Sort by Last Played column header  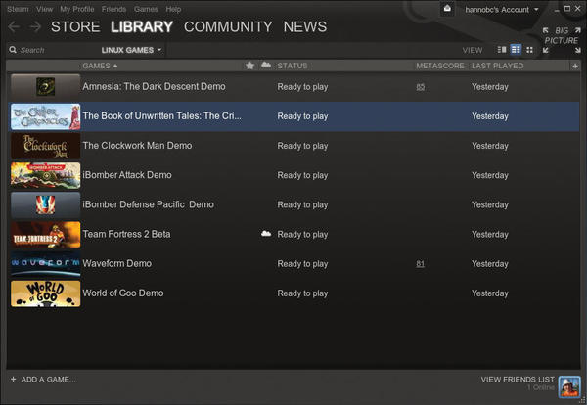click(498, 66)
